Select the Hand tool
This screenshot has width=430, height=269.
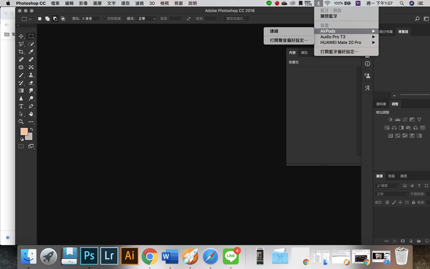click(31, 114)
